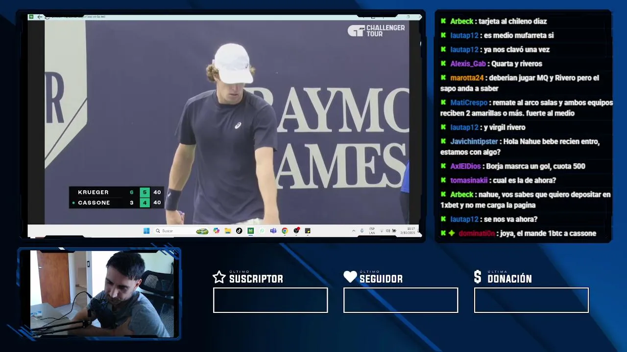Open the green app taskbar icon

250,231
